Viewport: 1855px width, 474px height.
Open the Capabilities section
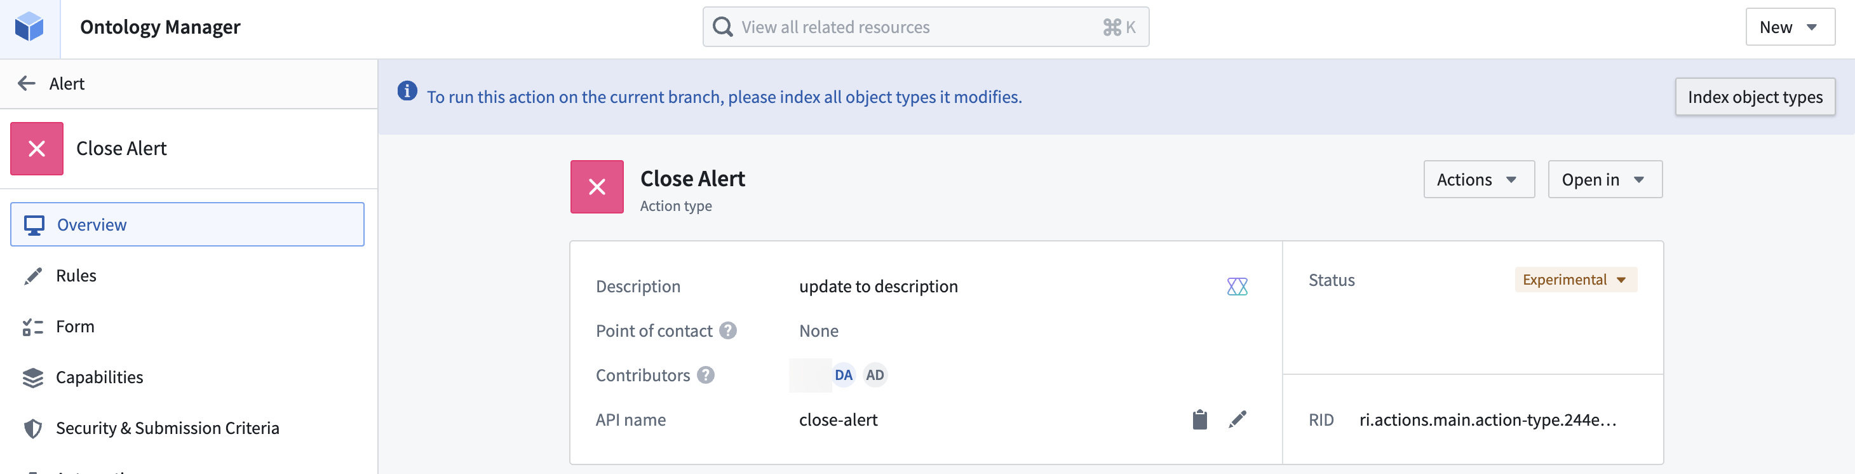click(98, 377)
